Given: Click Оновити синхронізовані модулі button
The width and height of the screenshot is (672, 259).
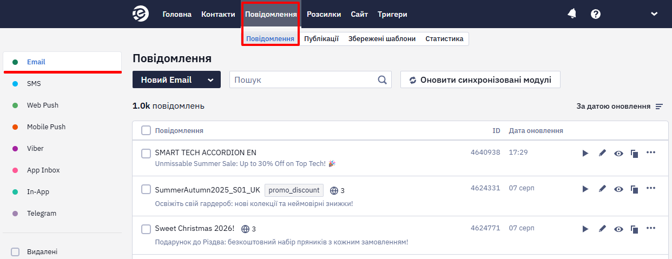Looking at the screenshot, I should 480,79.
